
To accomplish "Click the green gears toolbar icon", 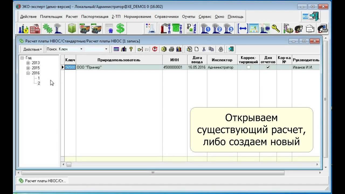I will coord(48,28).
